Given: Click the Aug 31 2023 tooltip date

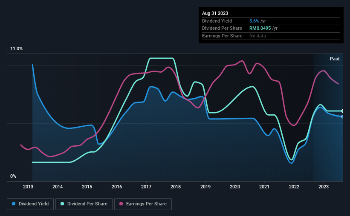Looking at the screenshot, I should click(215, 13).
